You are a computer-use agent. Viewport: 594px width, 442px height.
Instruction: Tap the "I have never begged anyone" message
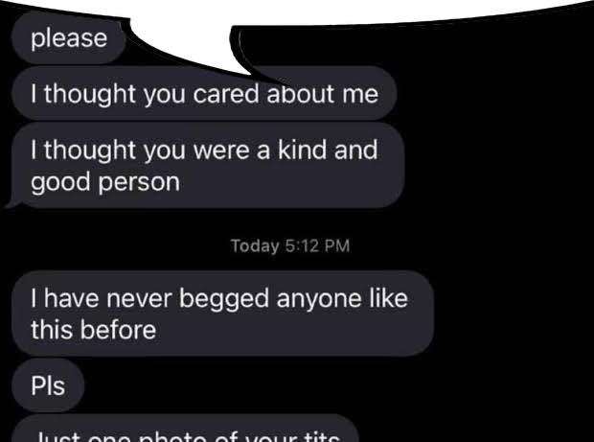(x=222, y=314)
